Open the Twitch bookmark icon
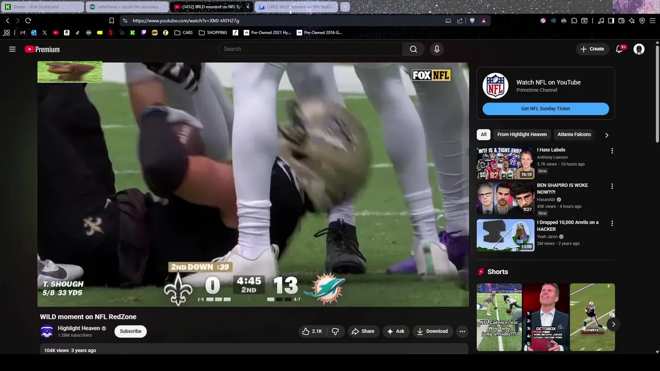This screenshot has height=371, width=660. (143, 32)
